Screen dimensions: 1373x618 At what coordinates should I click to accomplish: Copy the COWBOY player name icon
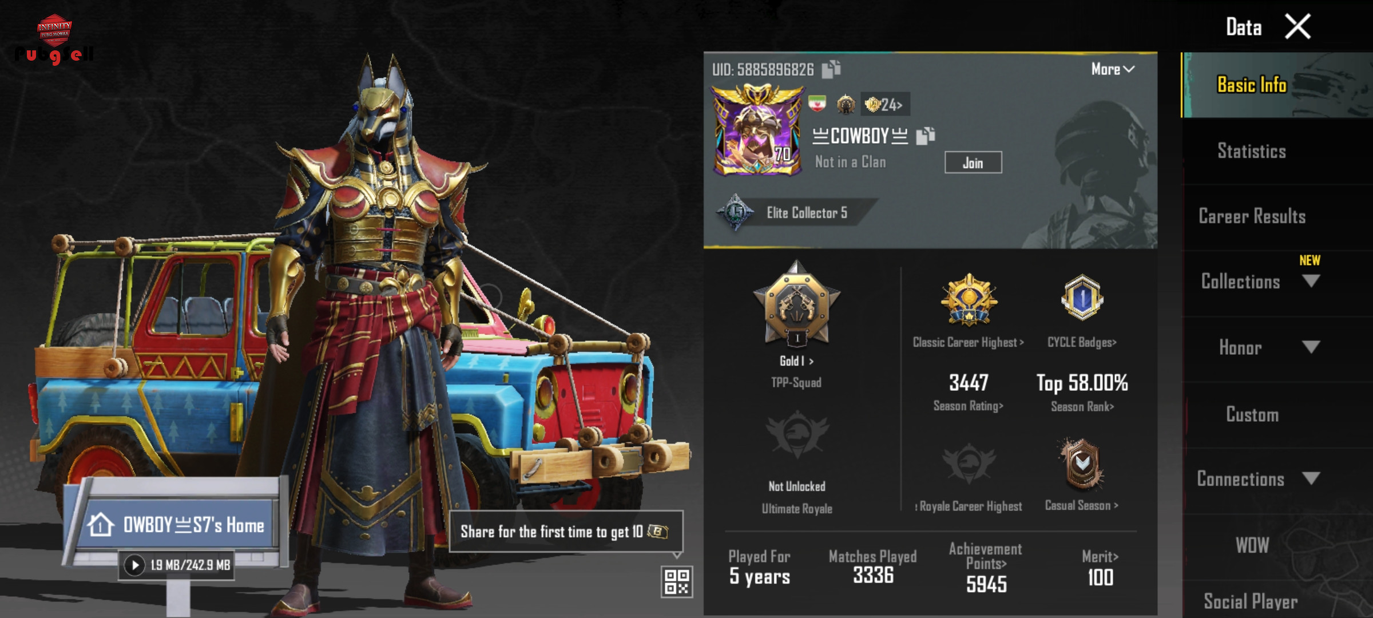(925, 136)
